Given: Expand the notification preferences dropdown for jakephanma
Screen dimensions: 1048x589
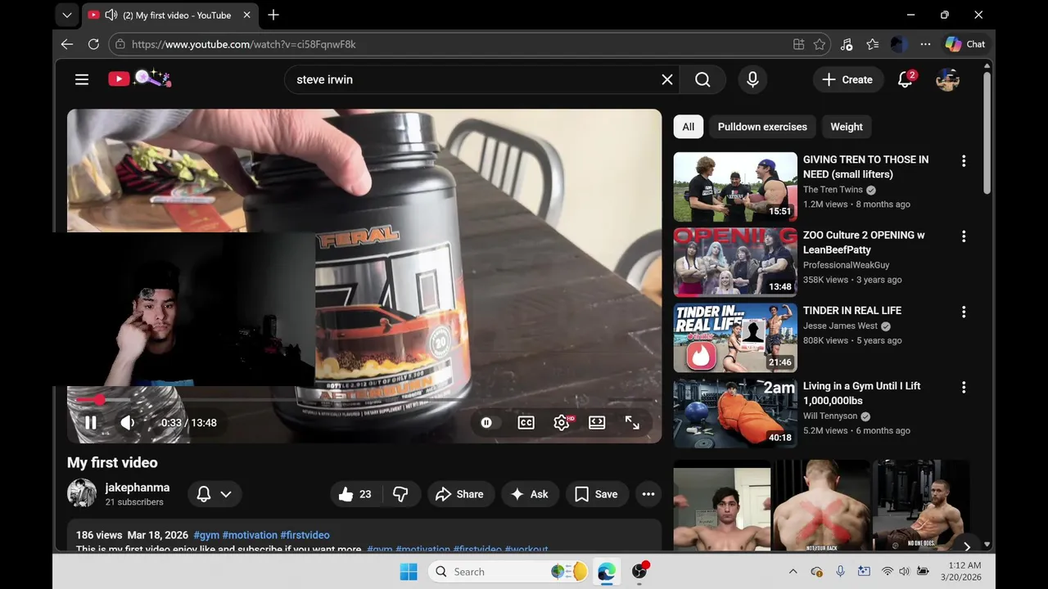Looking at the screenshot, I should [x=226, y=494].
